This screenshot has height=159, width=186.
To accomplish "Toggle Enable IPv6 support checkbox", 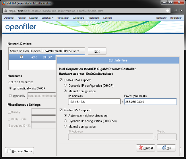I will (61, 110).
